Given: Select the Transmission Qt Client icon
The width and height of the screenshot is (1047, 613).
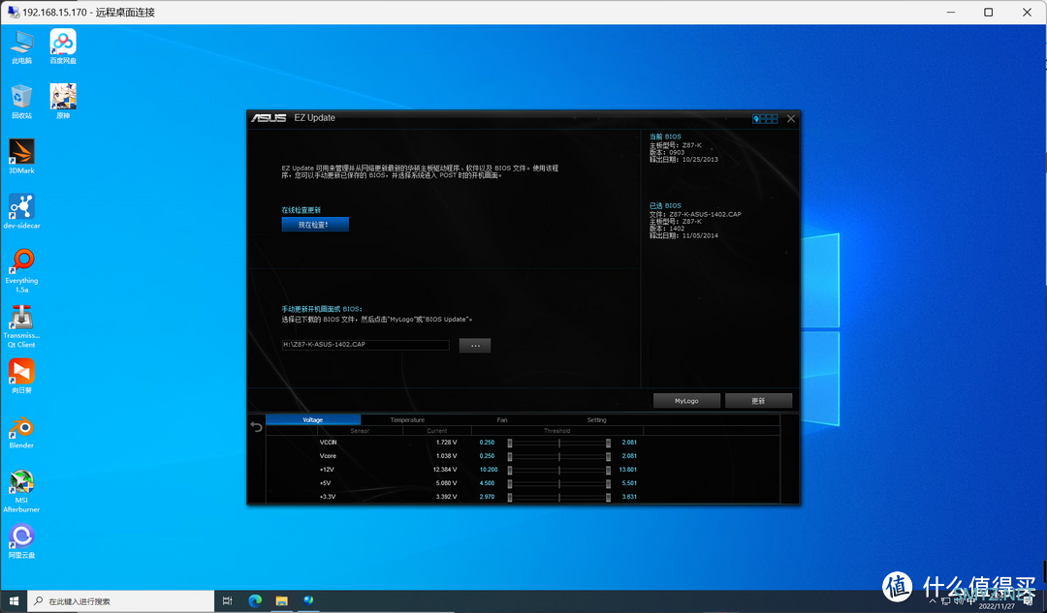Looking at the screenshot, I should pos(21,326).
